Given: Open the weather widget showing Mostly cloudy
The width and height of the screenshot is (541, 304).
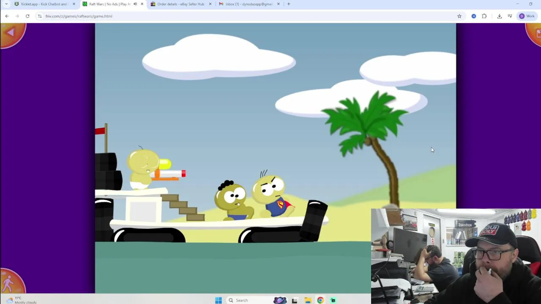Looking at the screenshot, I should (x=21, y=300).
